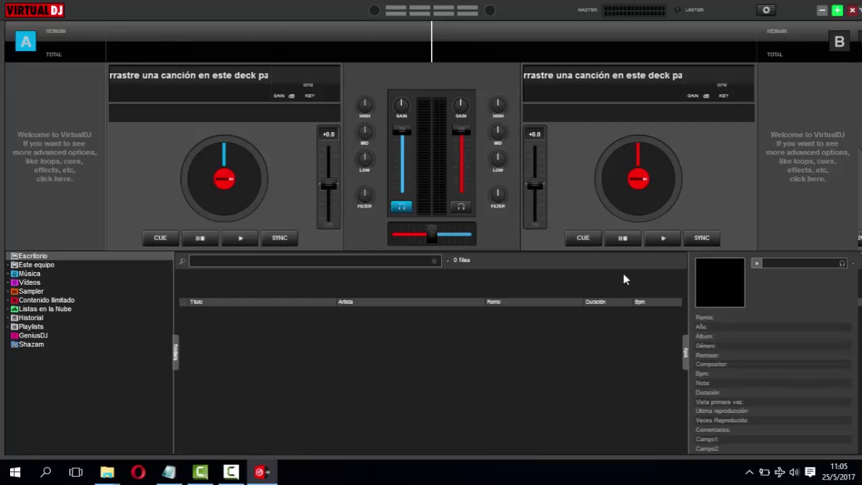Screen dimensions: 862x485
Task: Pause the right deck
Action: point(623,238)
